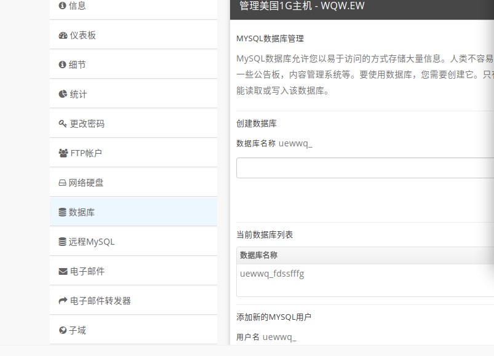Click the dashboard gauge icon beside 仪表板

pyautogui.click(x=63, y=35)
